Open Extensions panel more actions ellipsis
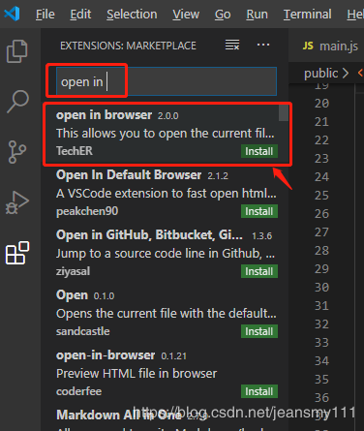The height and width of the screenshot is (431, 364). click(263, 45)
